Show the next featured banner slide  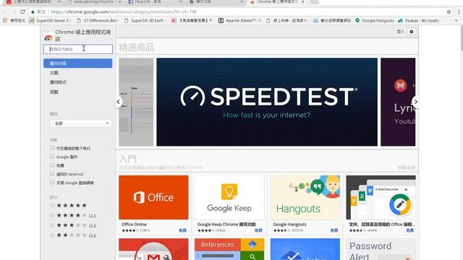pyautogui.click(x=415, y=102)
